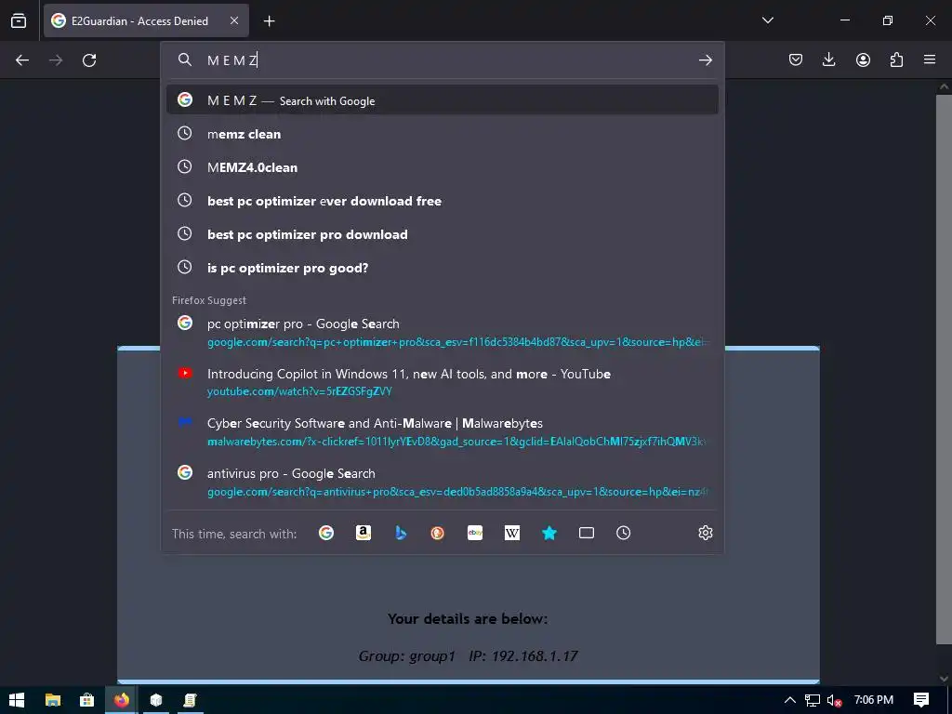952x714 pixels.
Task: Search this time with Amazon icon
Action: tap(364, 533)
